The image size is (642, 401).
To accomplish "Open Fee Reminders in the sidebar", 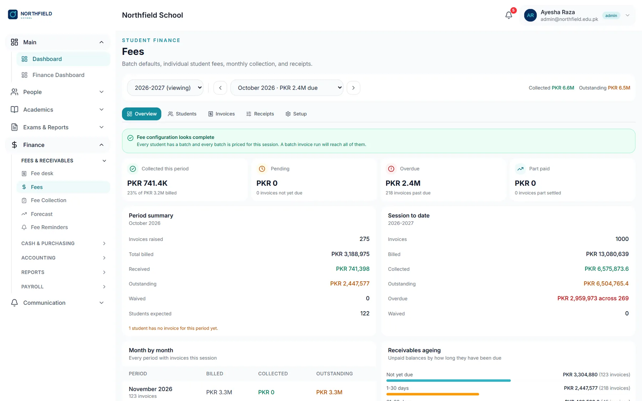I will pyautogui.click(x=63, y=227).
